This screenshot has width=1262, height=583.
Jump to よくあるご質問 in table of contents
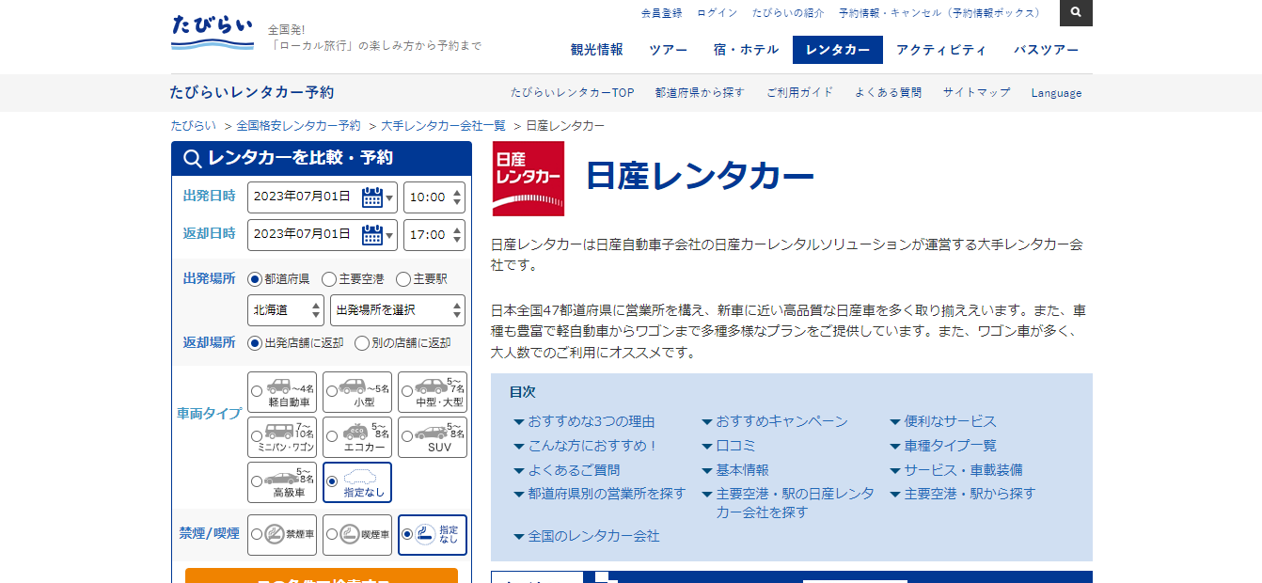click(574, 470)
